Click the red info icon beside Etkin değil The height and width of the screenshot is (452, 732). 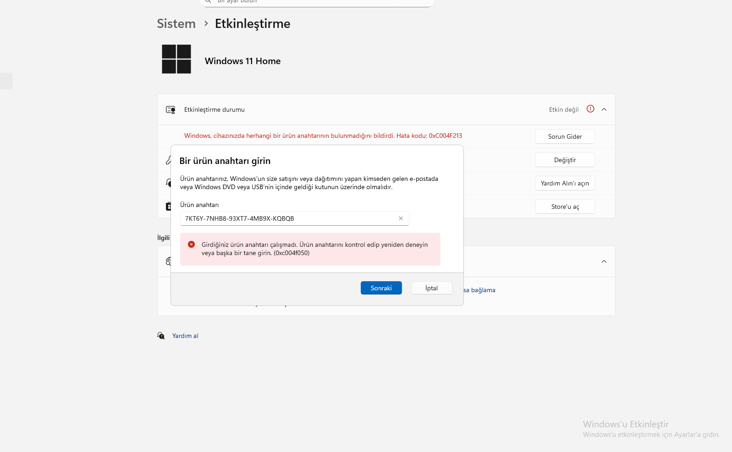click(x=590, y=109)
